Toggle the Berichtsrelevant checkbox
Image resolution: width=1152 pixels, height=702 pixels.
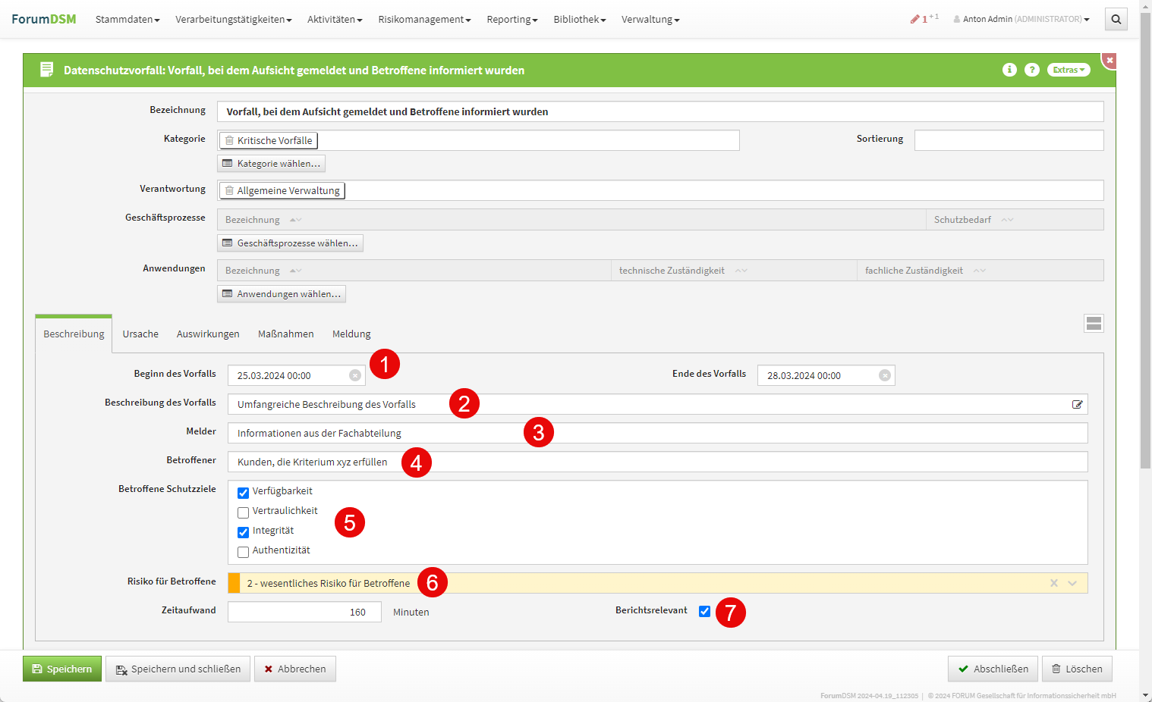(704, 611)
